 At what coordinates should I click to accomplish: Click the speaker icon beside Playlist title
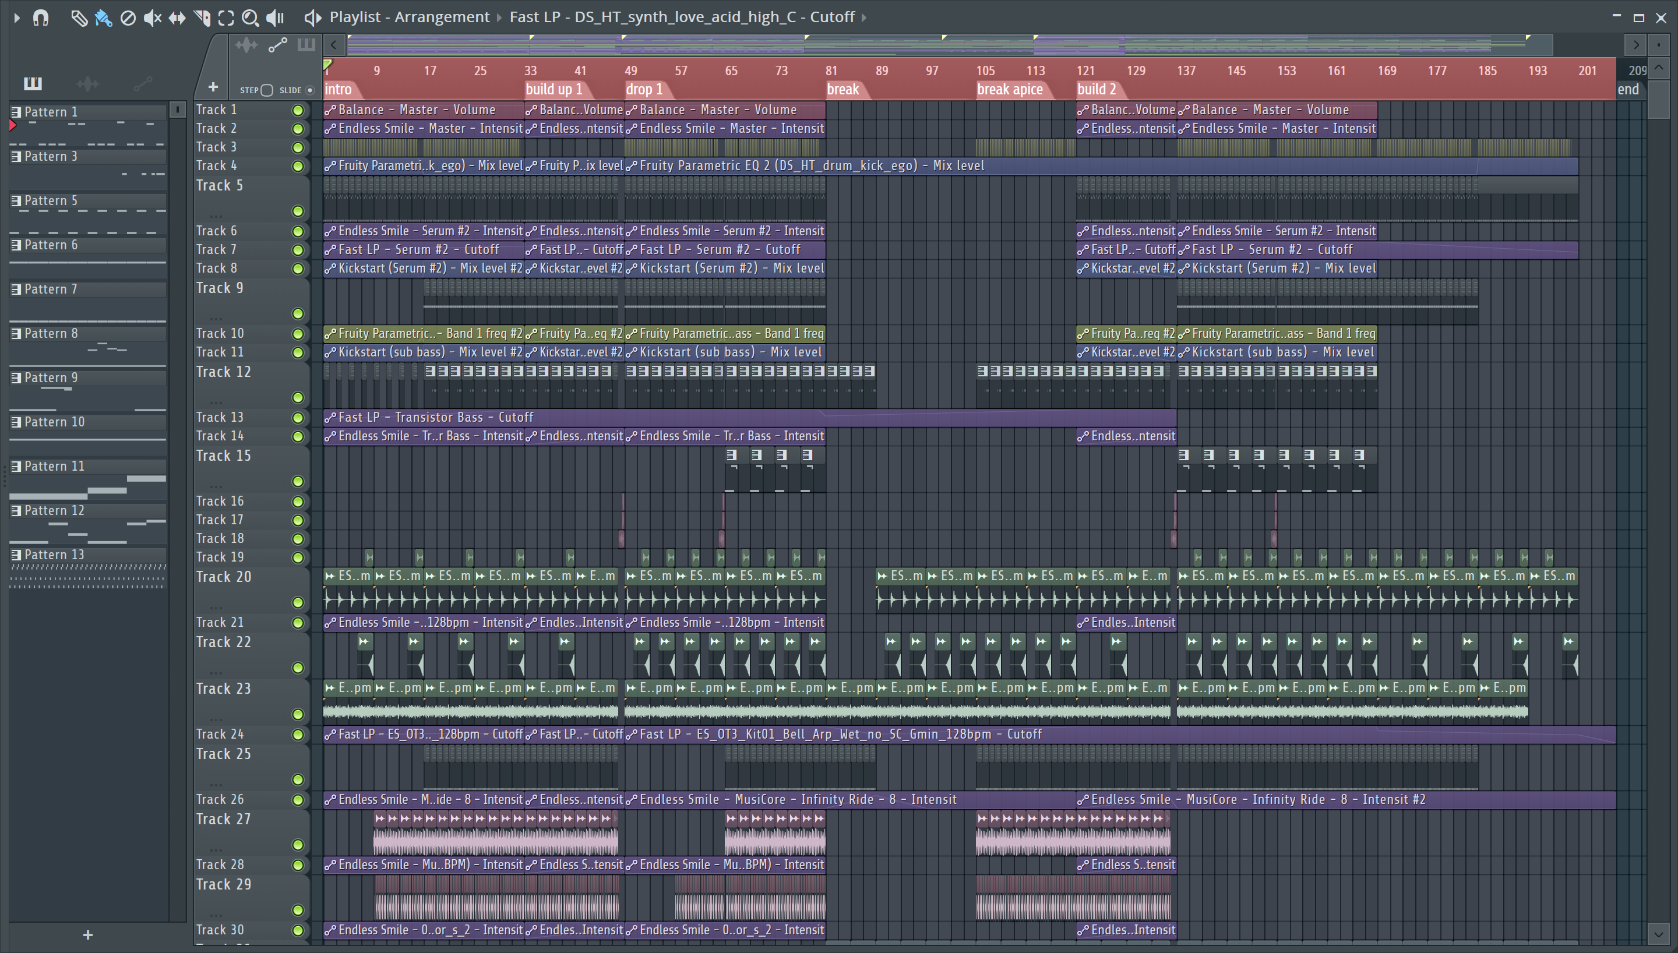(x=313, y=17)
